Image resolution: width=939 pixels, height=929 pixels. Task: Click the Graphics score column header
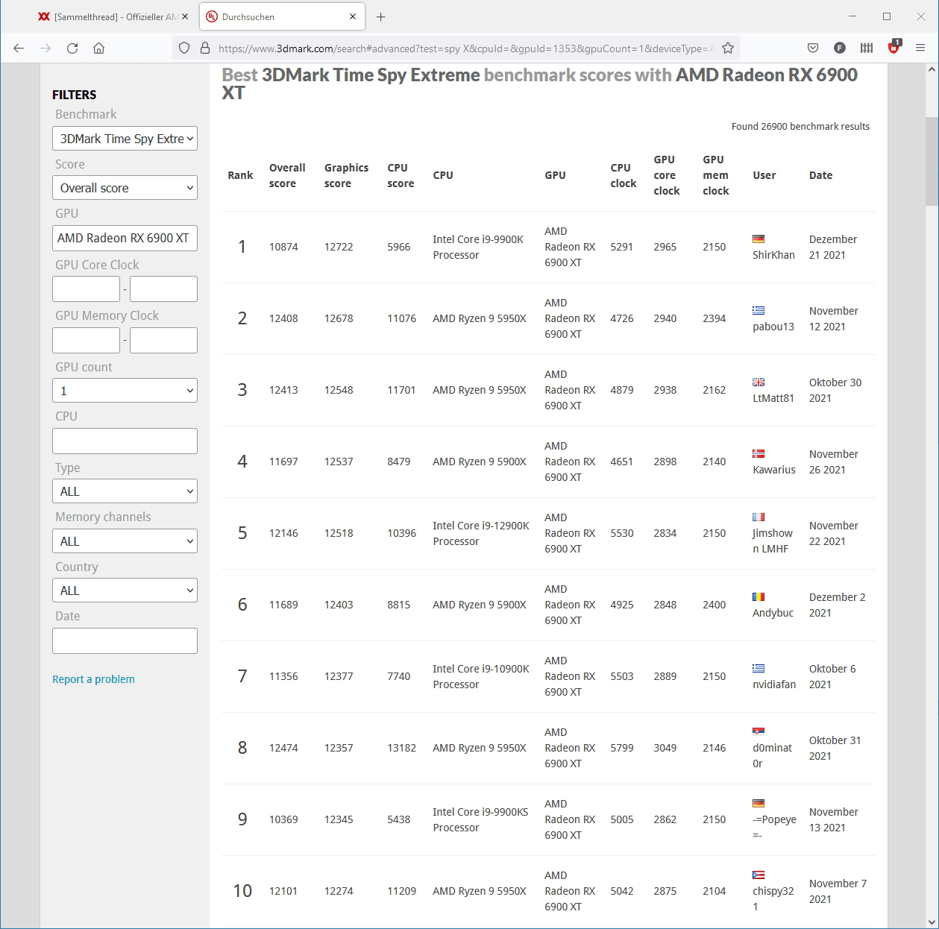click(346, 175)
